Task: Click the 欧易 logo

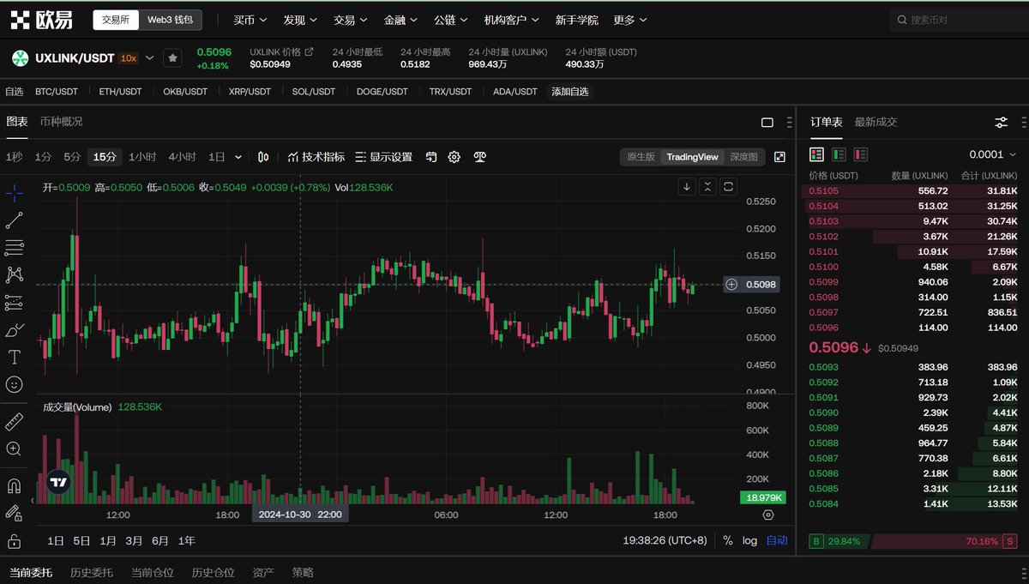Action: coord(40,20)
